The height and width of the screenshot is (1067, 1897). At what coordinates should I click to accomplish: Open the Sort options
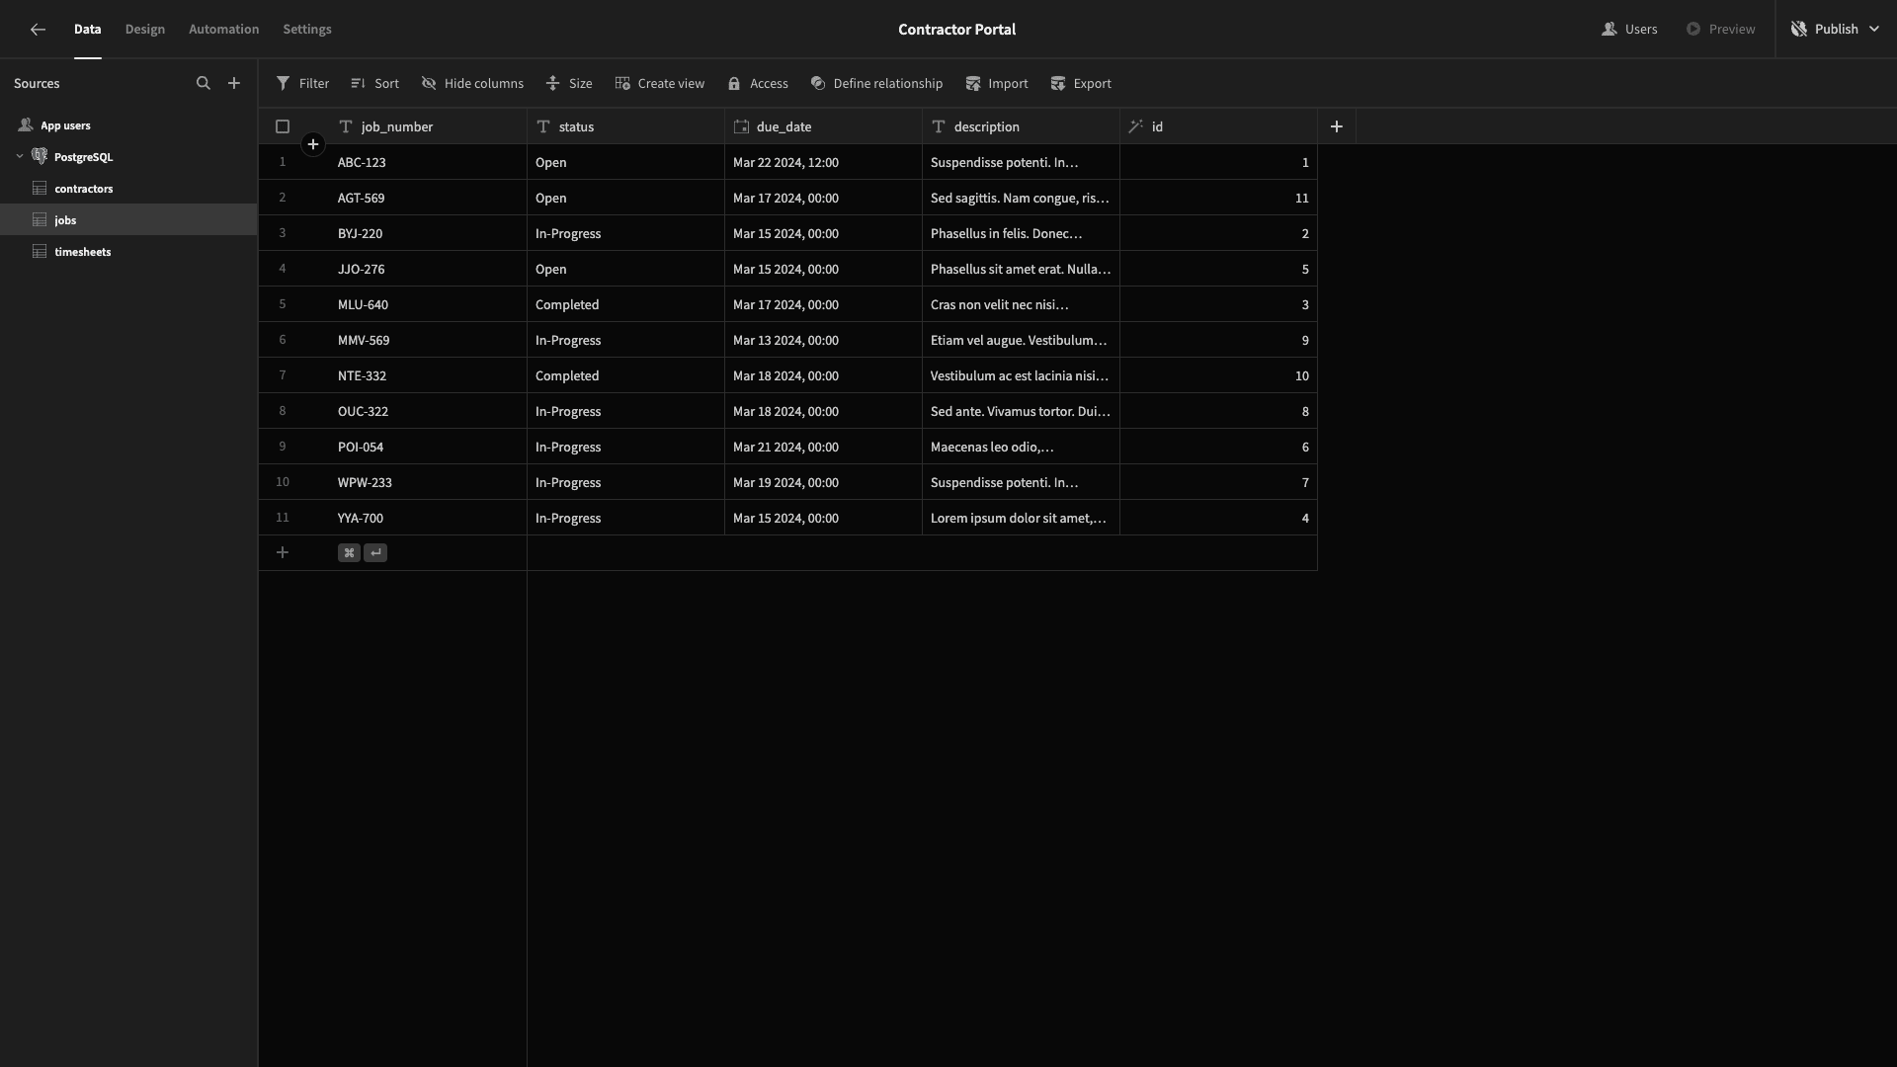pos(374,84)
